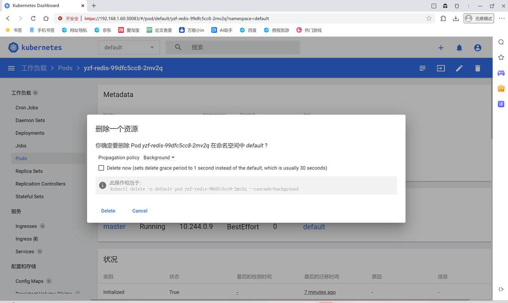
Task: Open Deployments in sidebar
Action: pyautogui.click(x=30, y=133)
